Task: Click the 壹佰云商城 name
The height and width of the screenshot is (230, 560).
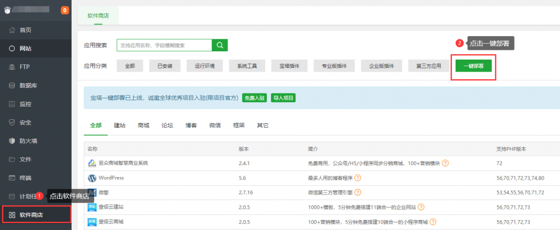Action: click(x=111, y=222)
